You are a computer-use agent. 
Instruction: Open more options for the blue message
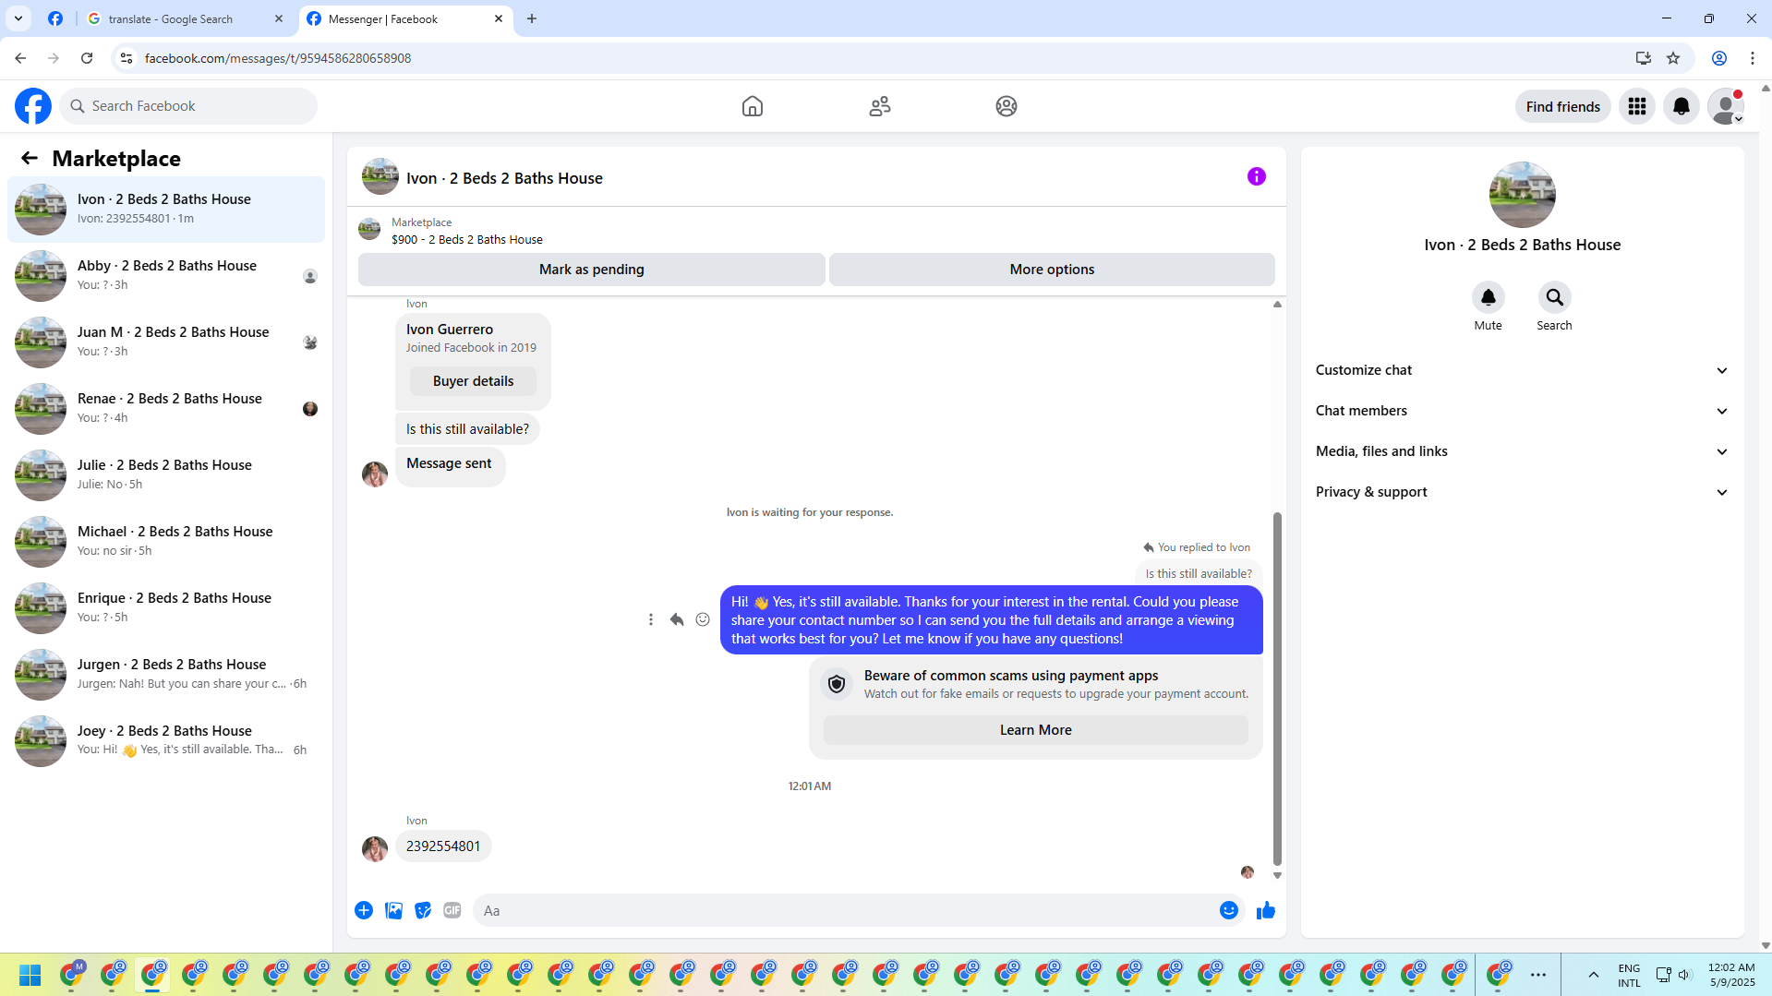click(651, 619)
